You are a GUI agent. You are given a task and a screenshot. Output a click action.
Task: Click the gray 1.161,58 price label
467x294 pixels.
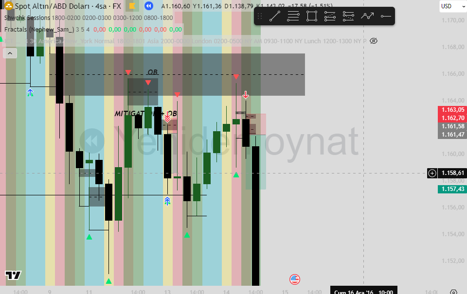452,126
